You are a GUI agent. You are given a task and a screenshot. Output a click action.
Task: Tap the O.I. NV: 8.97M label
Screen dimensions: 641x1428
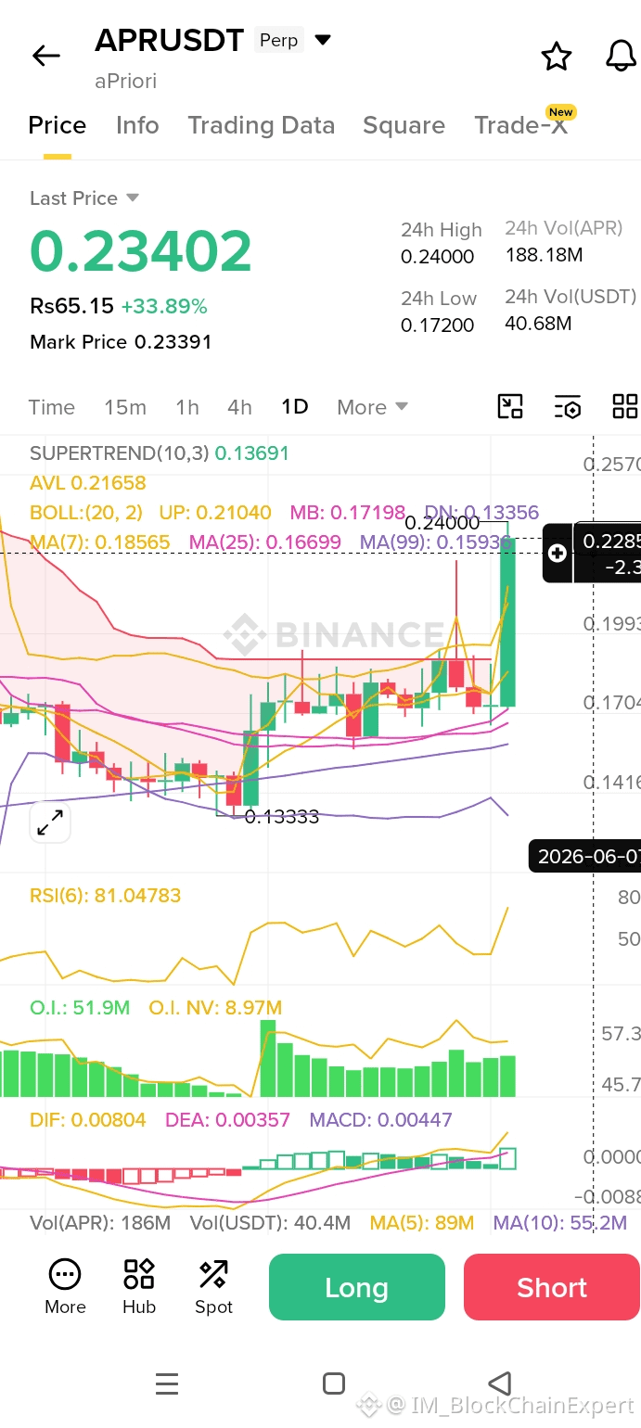pyautogui.click(x=215, y=1007)
